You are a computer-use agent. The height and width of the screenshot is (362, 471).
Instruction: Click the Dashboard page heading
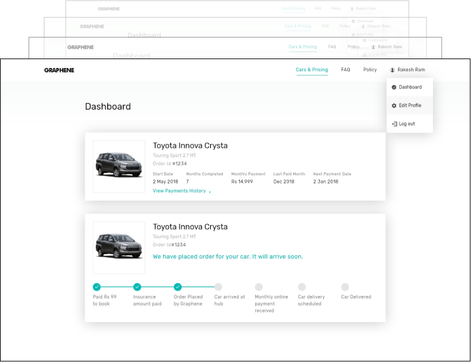pyautogui.click(x=108, y=107)
